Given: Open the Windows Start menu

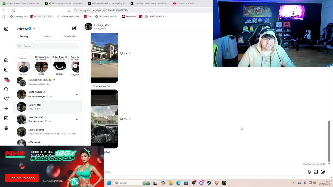Looking at the screenshot, I should point(109,183).
